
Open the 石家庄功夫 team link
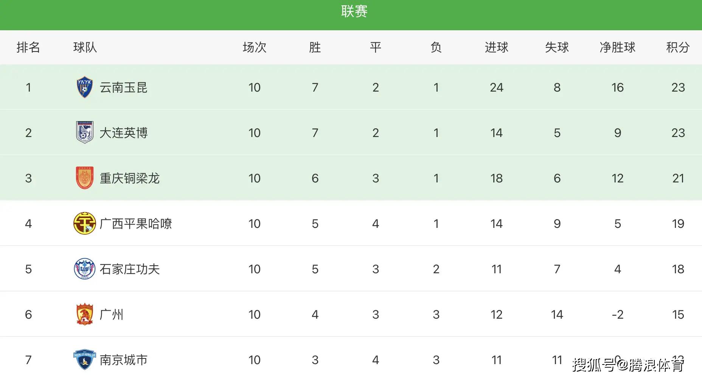coord(129,269)
